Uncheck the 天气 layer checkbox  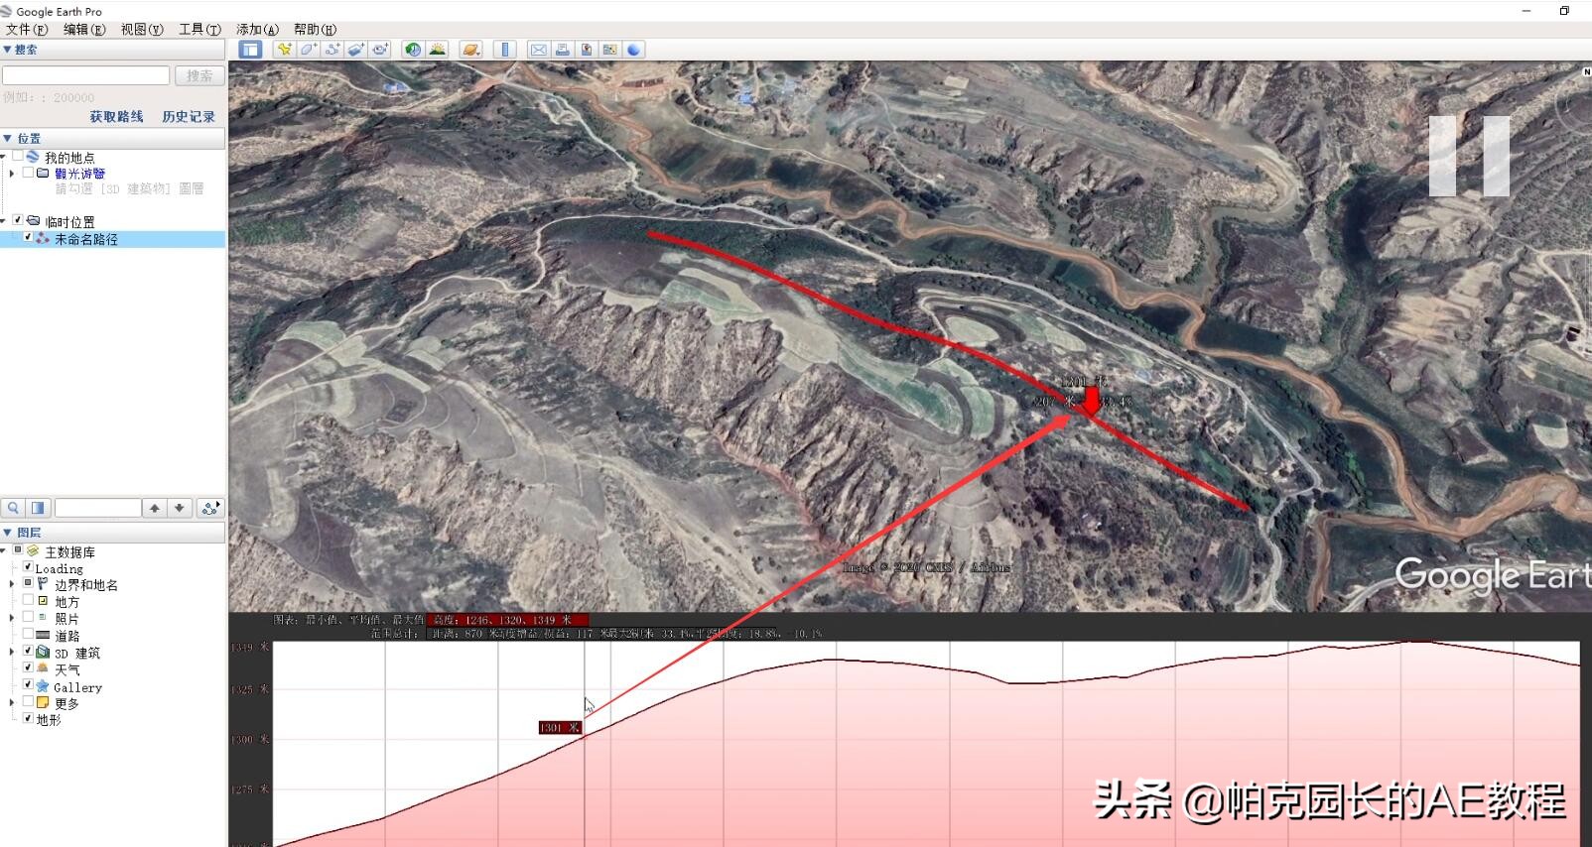point(28,668)
